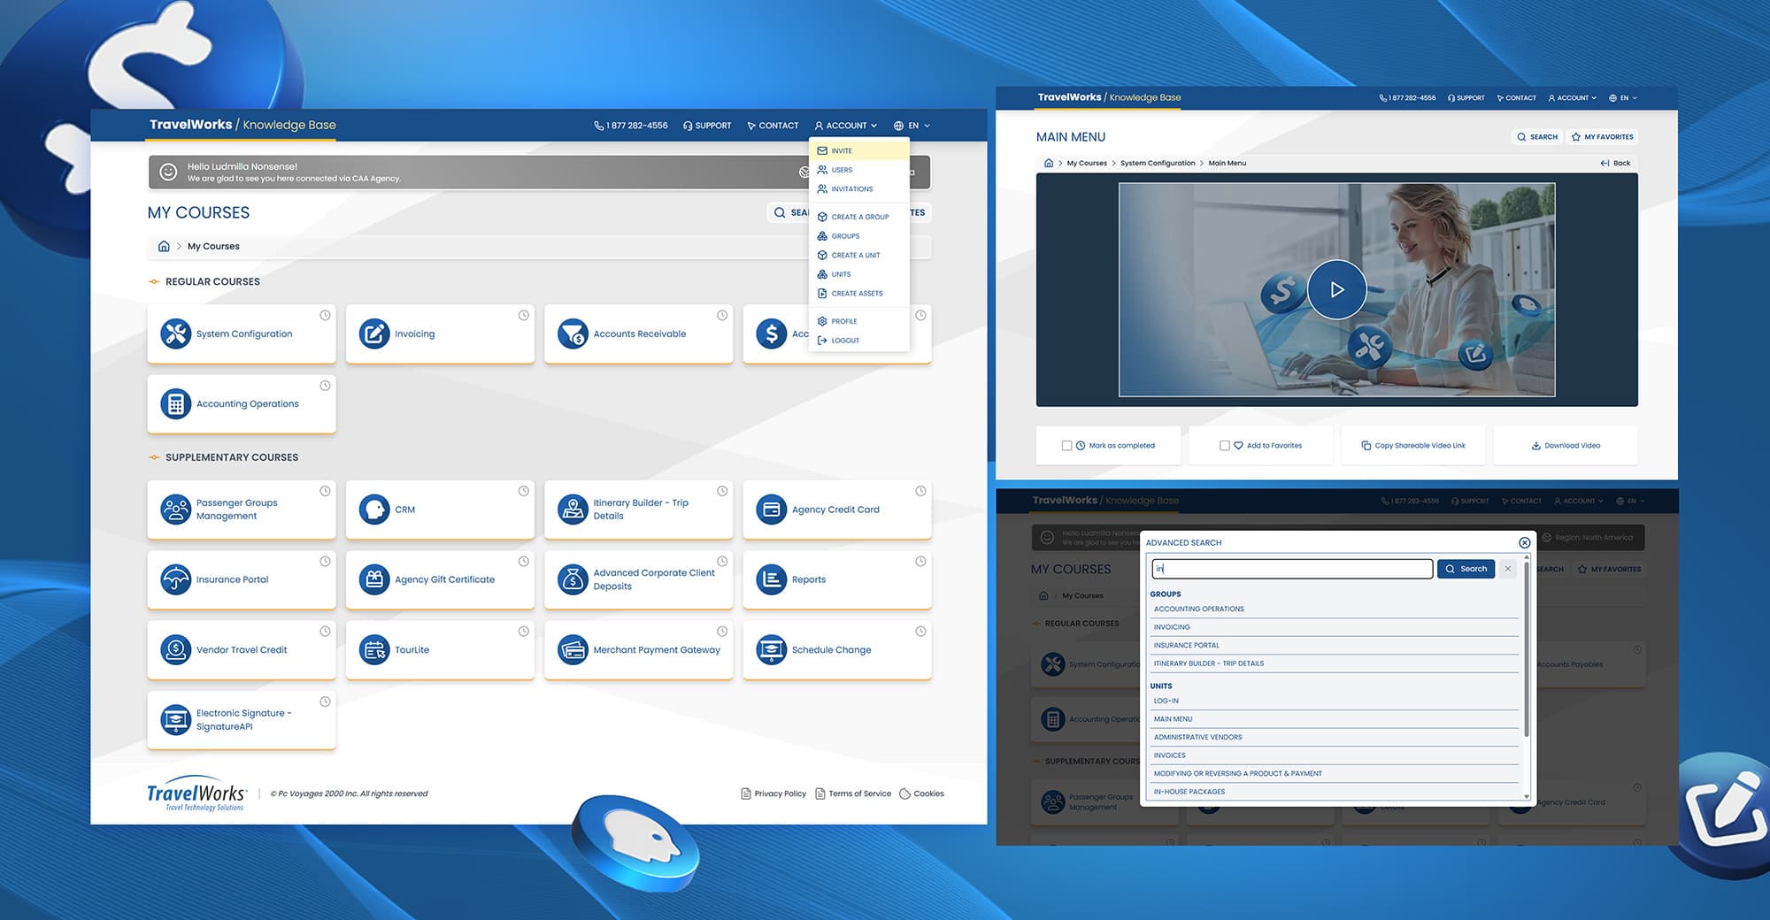Select INSURANCE PORTAL search result

click(x=1335, y=645)
